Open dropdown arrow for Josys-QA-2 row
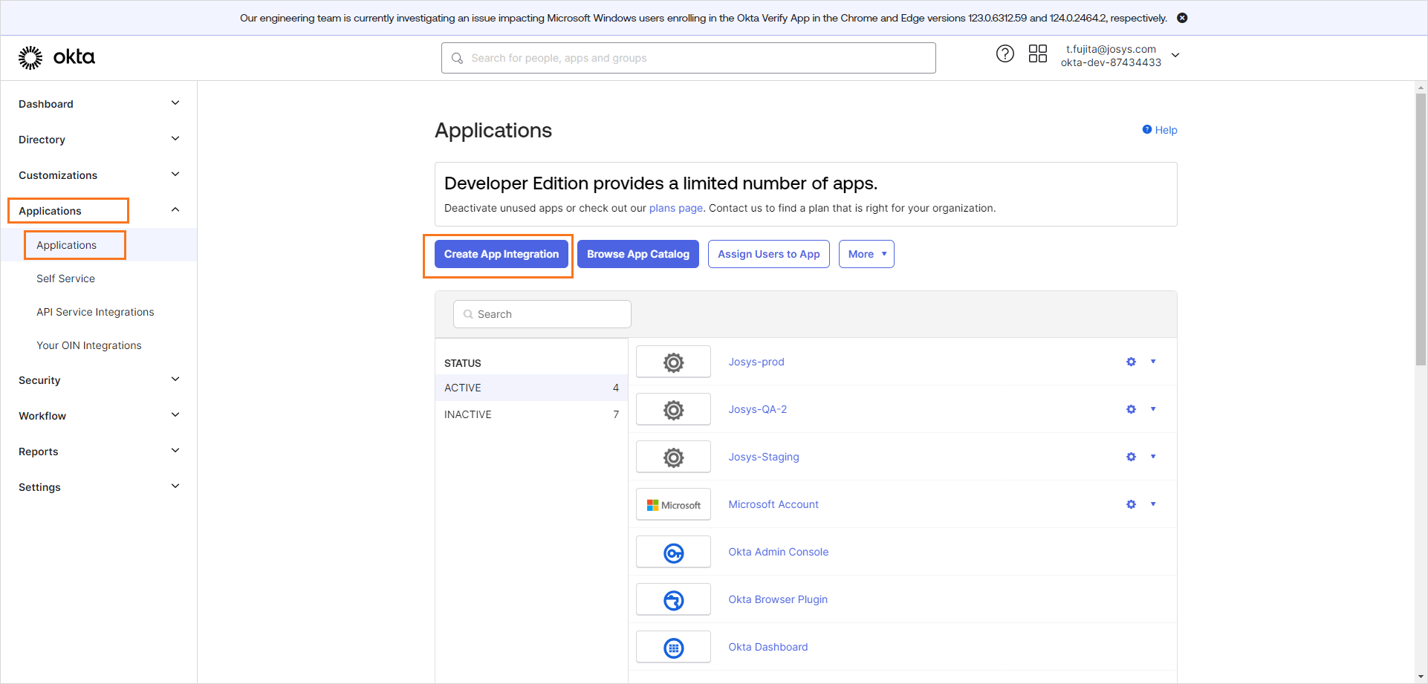Screen dimensions: 1428x684 [x=1153, y=409]
